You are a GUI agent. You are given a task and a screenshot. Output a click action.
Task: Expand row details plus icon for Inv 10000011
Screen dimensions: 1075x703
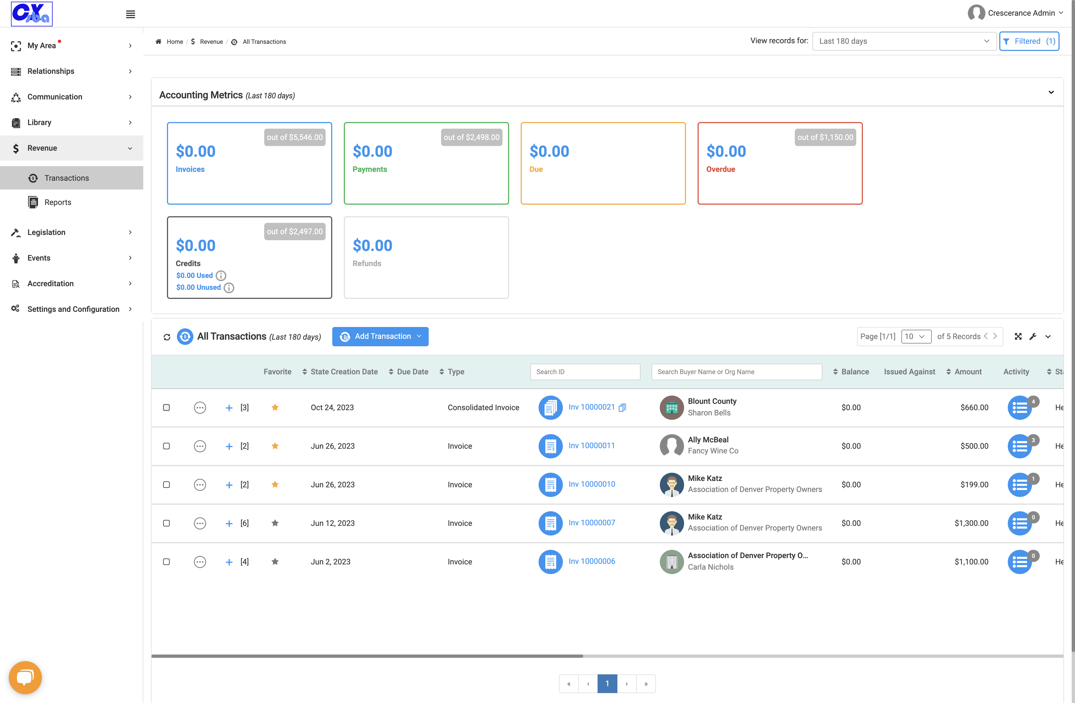(229, 447)
